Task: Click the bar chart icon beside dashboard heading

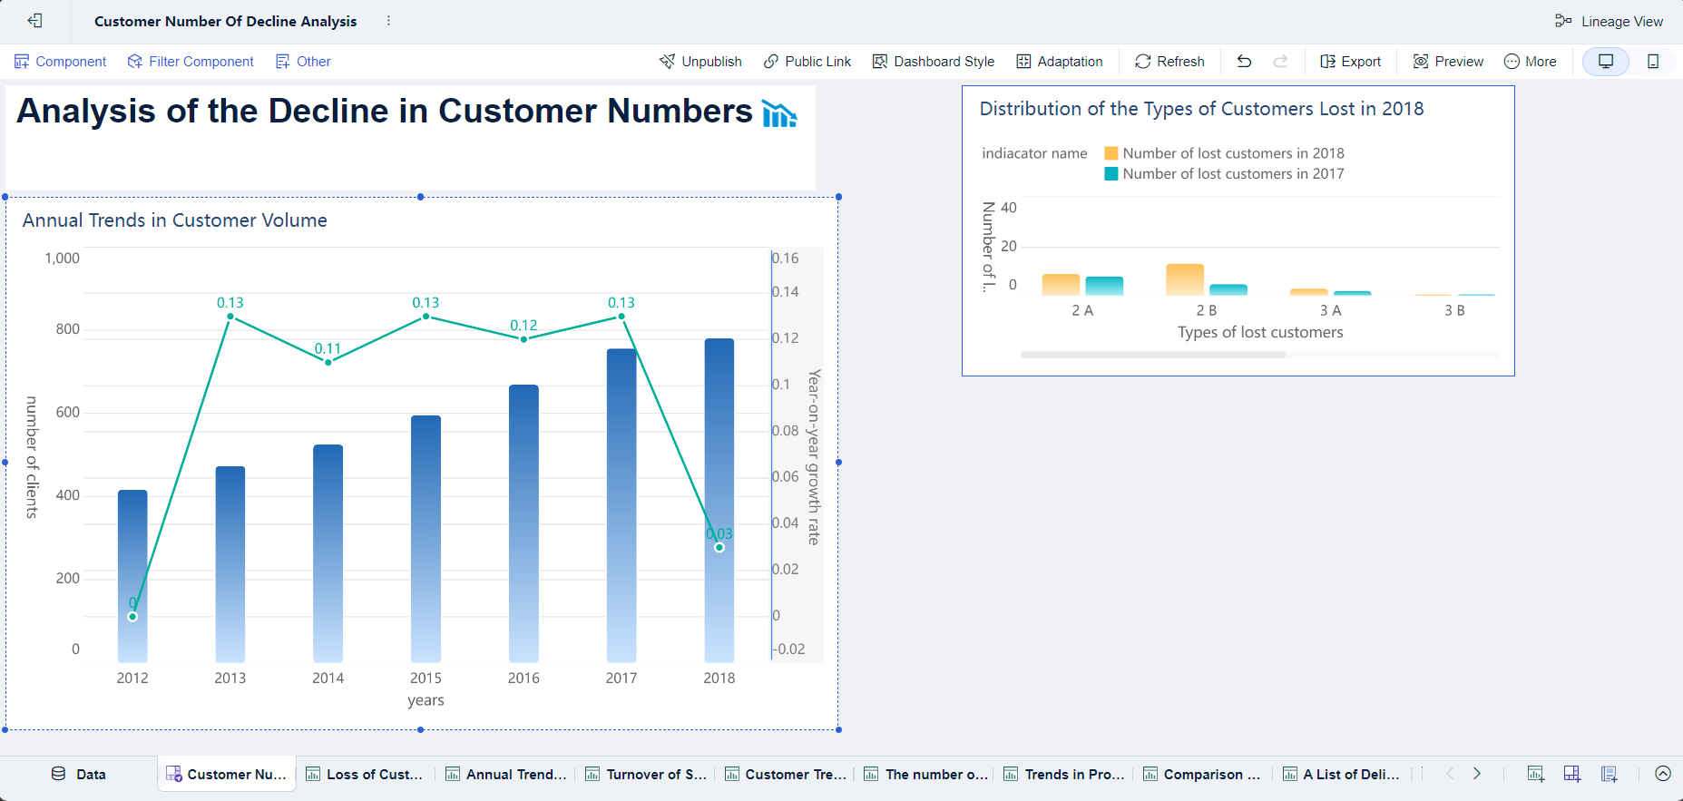Action: coord(779,114)
